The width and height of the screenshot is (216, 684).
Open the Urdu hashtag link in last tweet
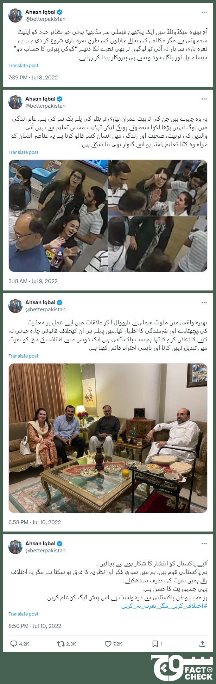tap(164, 605)
